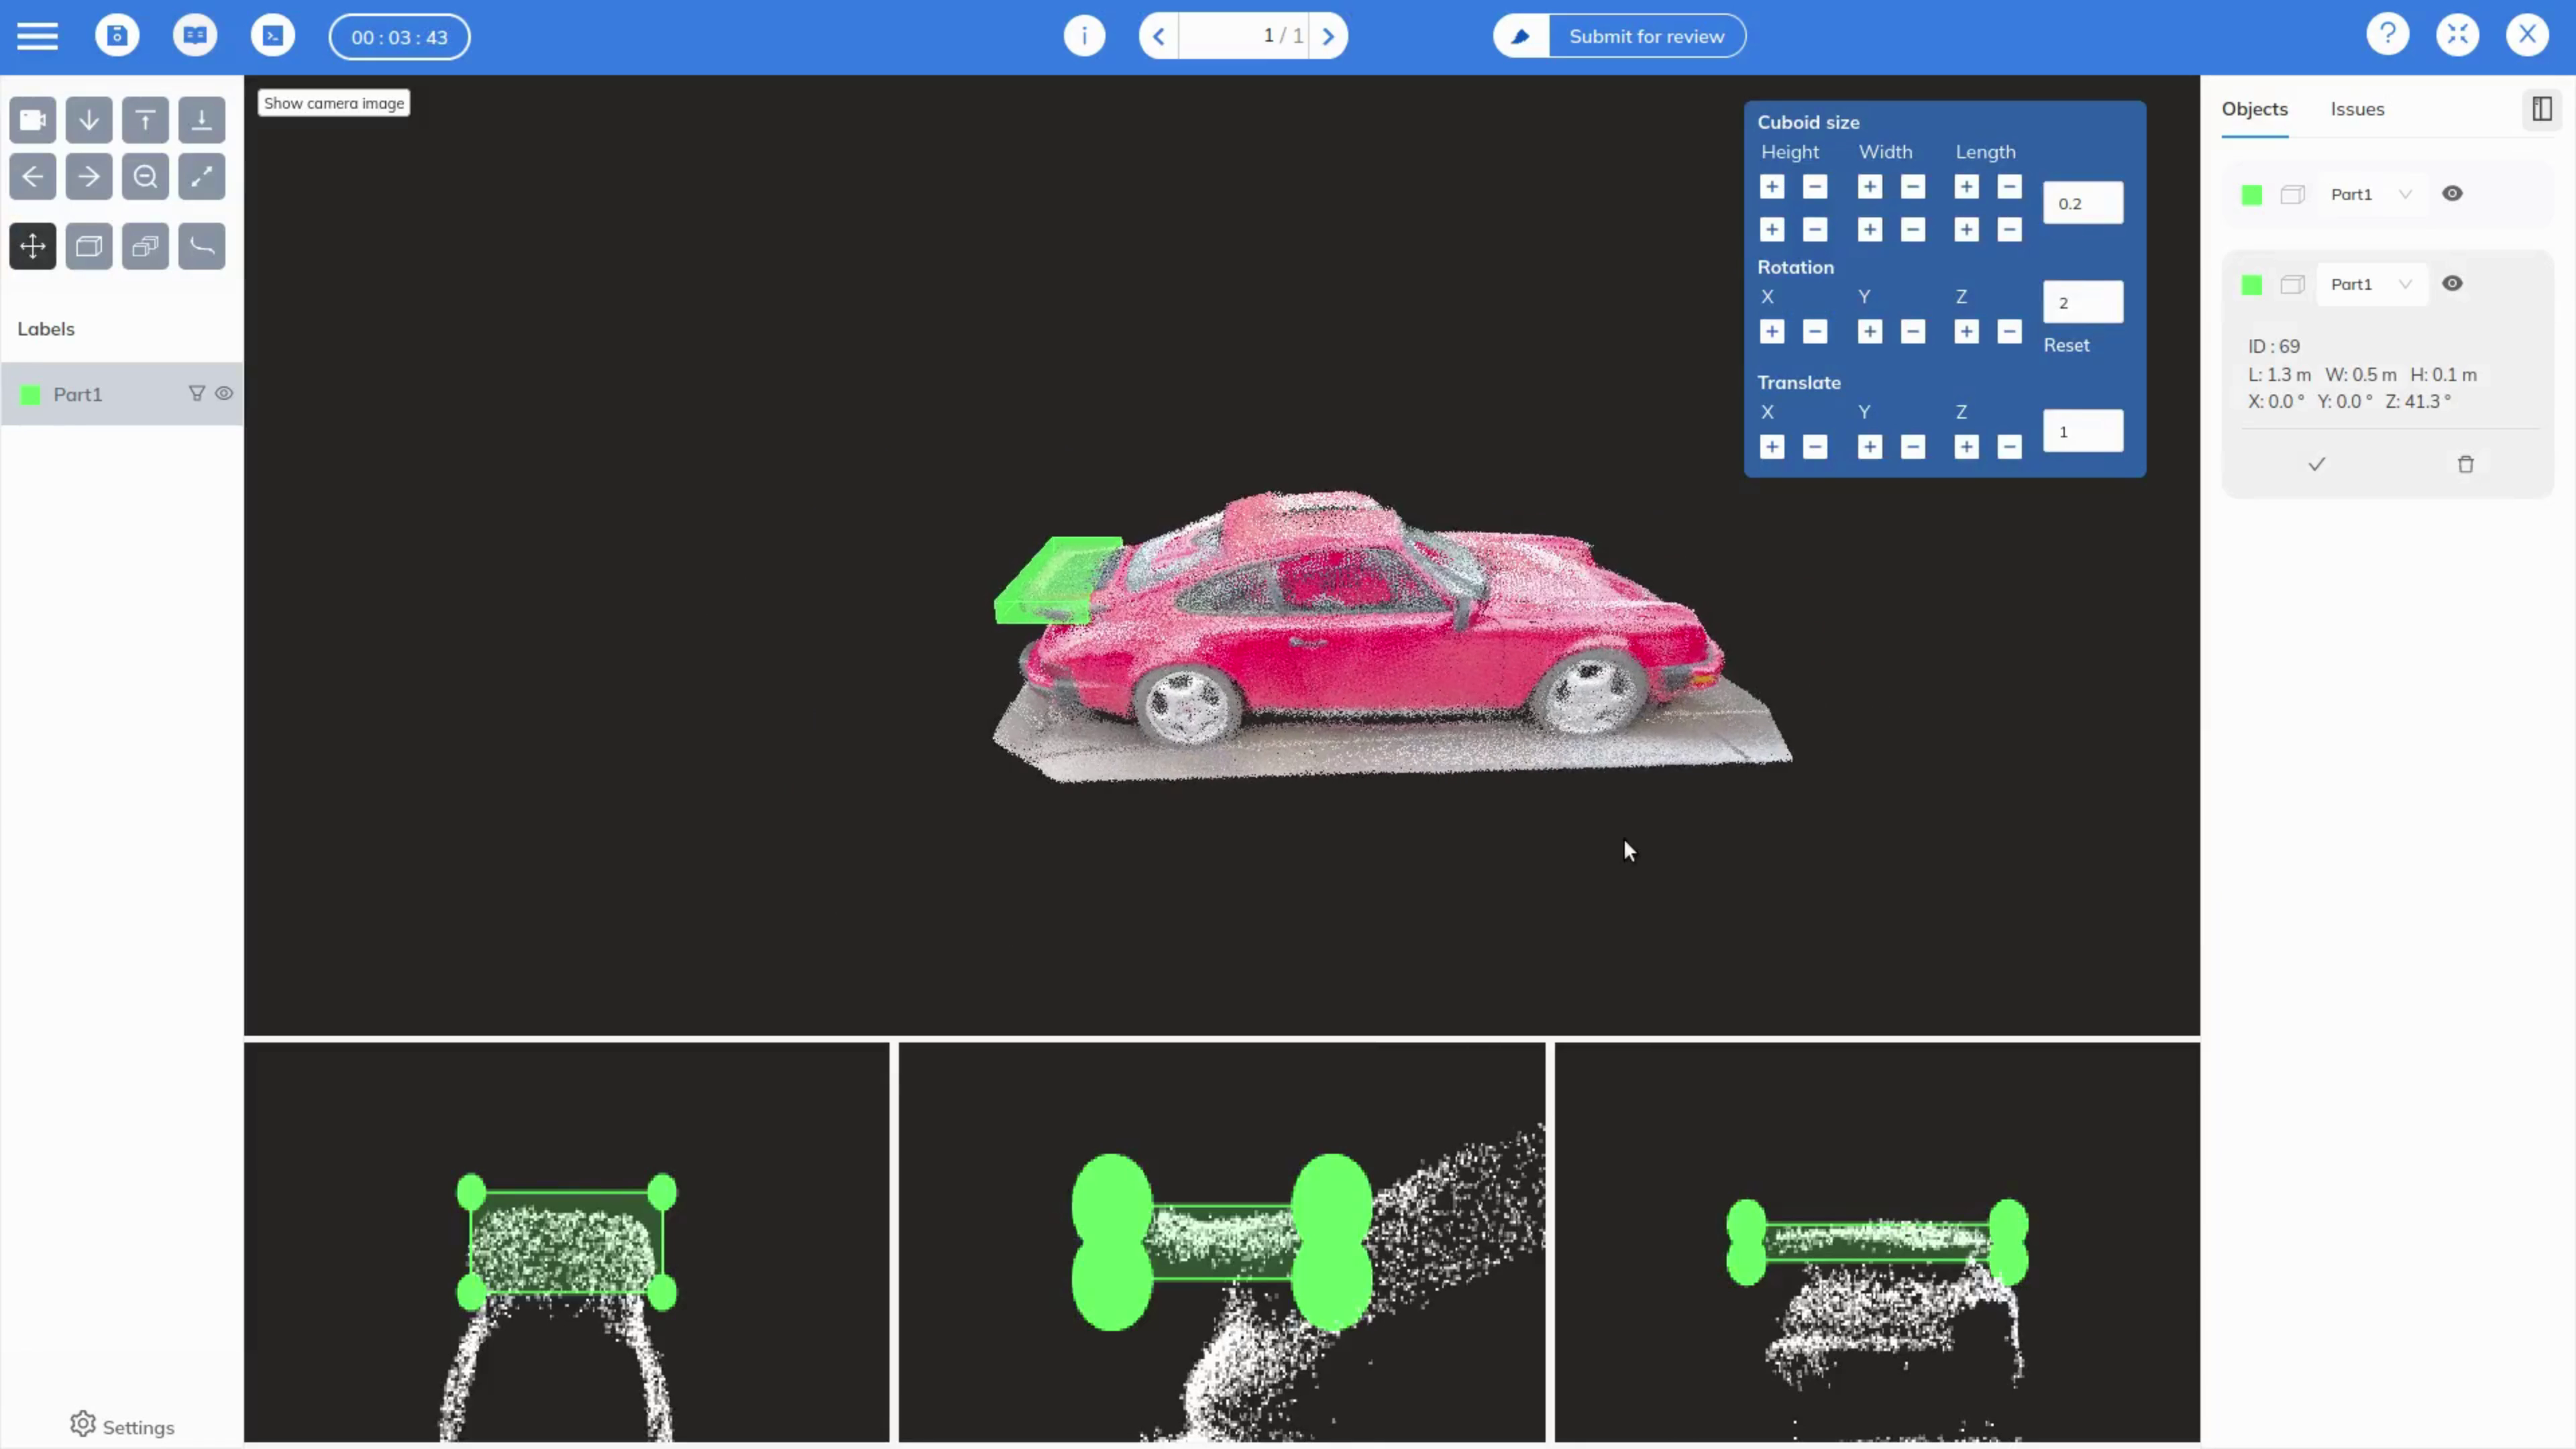Click the zoom out magnifier icon
The image size is (2576, 1449).
point(145,177)
